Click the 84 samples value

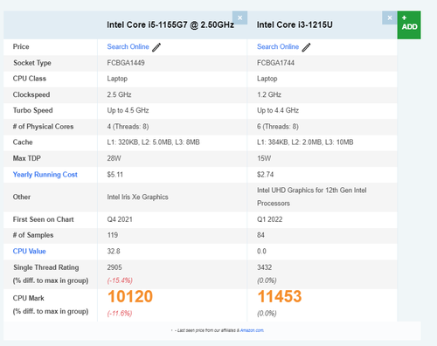click(260, 235)
